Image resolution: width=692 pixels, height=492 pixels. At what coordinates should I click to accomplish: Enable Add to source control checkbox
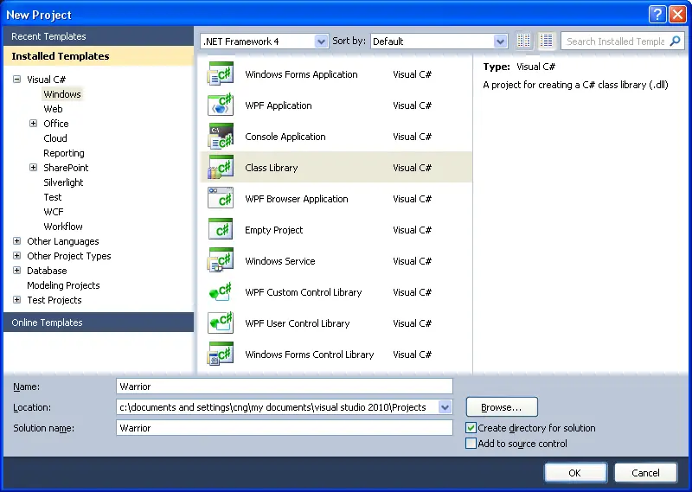[471, 443]
